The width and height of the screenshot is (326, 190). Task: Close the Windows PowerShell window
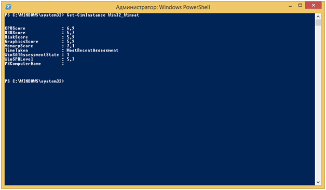(314, 5)
